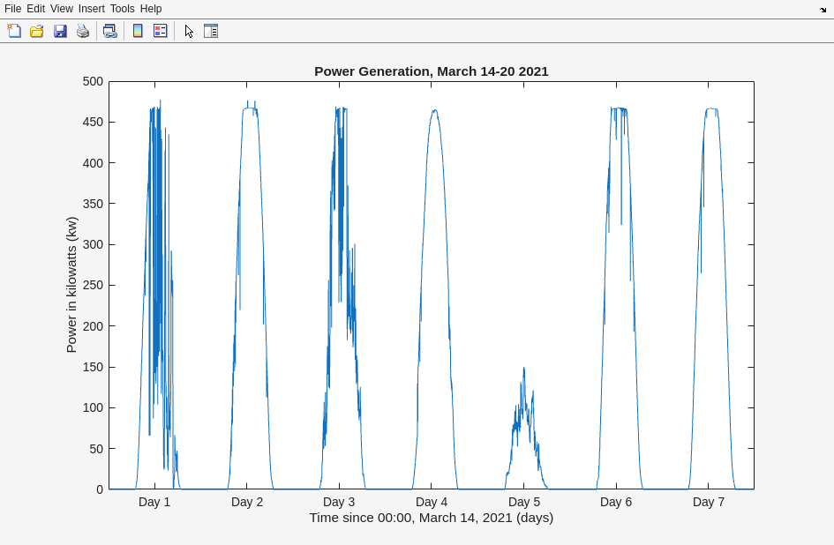This screenshot has height=545, width=834.
Task: Expand the View menu
Action: click(x=61, y=9)
